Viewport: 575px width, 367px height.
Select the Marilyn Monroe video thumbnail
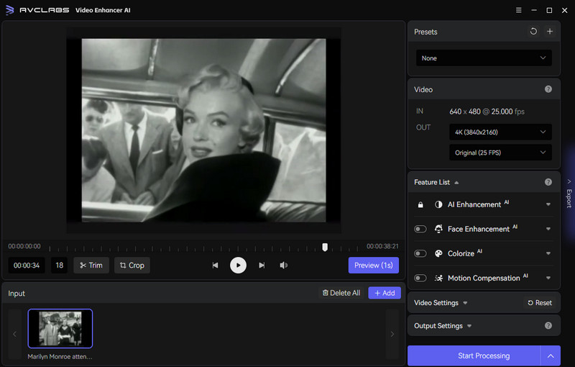pos(60,328)
